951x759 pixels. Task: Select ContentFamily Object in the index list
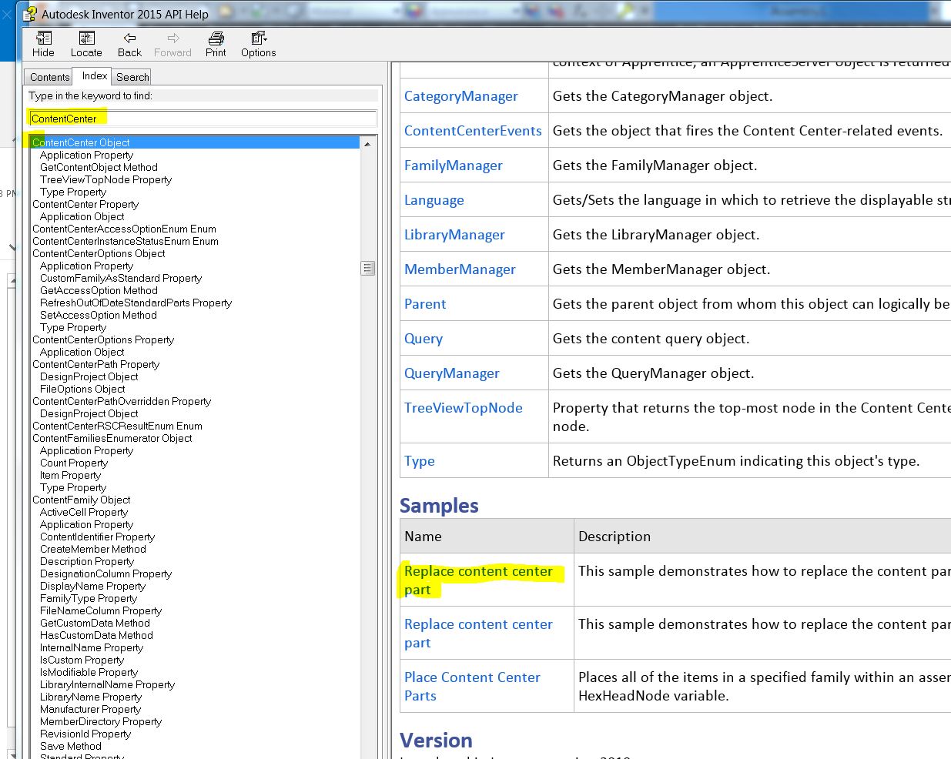tap(81, 500)
